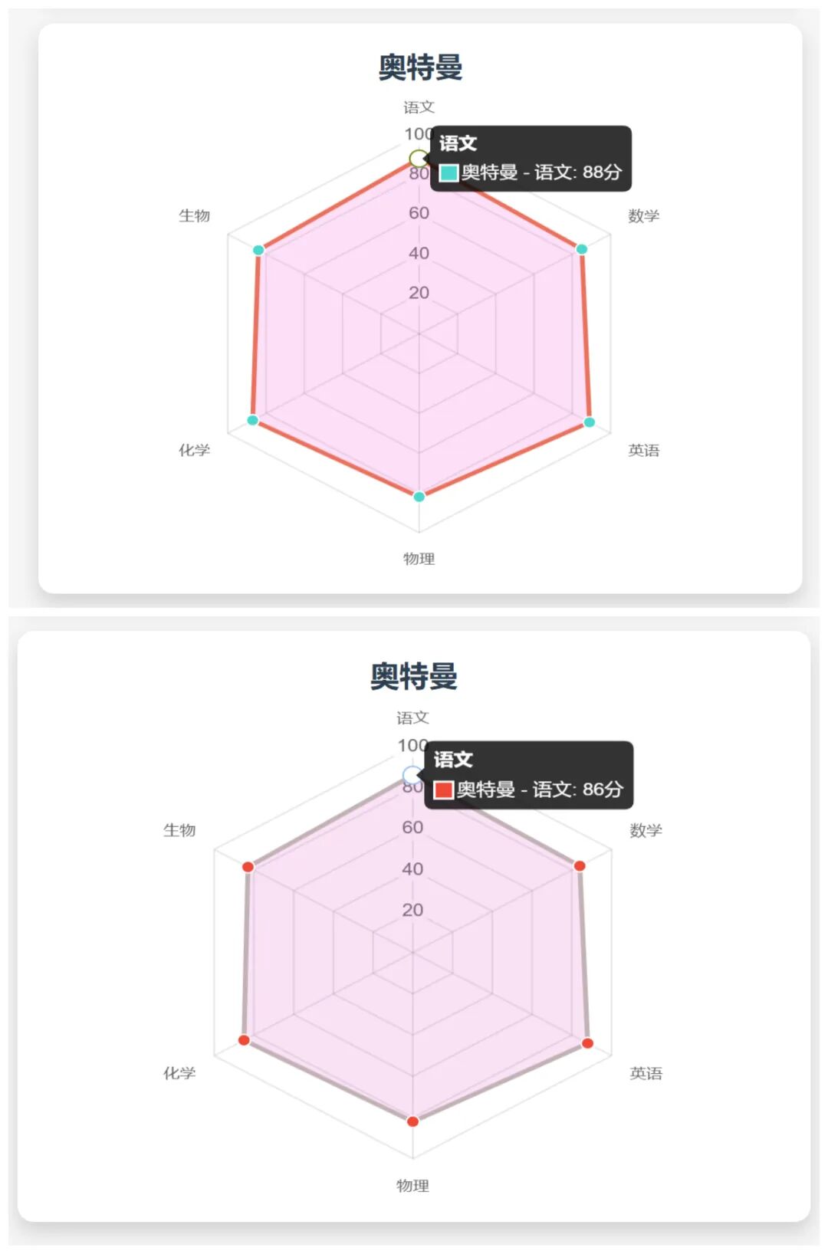Click the hollow 语文 point beside 86分 tooltip
This screenshot has width=828, height=1254.
click(412, 776)
